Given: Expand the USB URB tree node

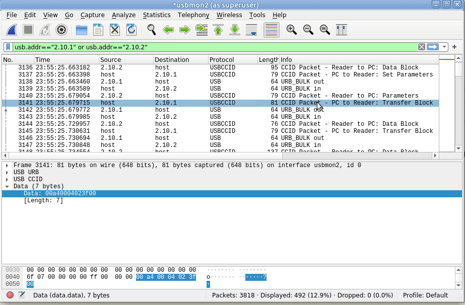Looking at the screenshot, I should pyautogui.click(x=7, y=173).
